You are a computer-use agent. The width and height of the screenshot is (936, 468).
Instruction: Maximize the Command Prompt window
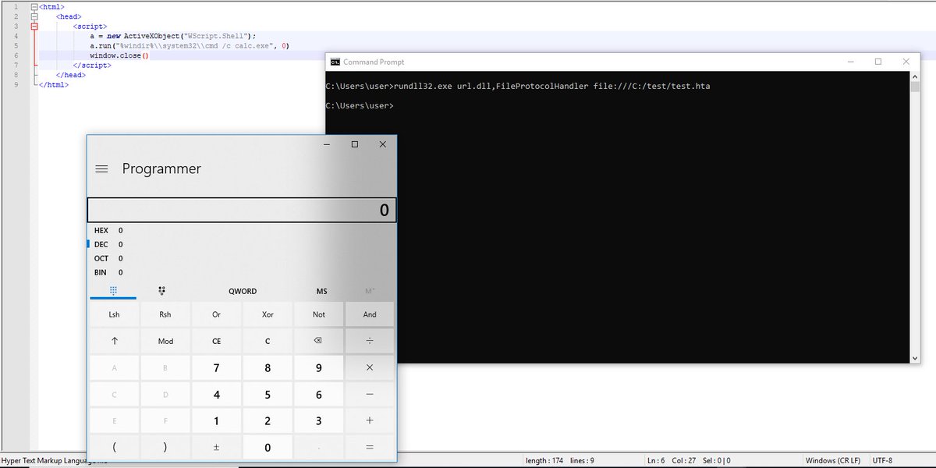click(x=877, y=62)
